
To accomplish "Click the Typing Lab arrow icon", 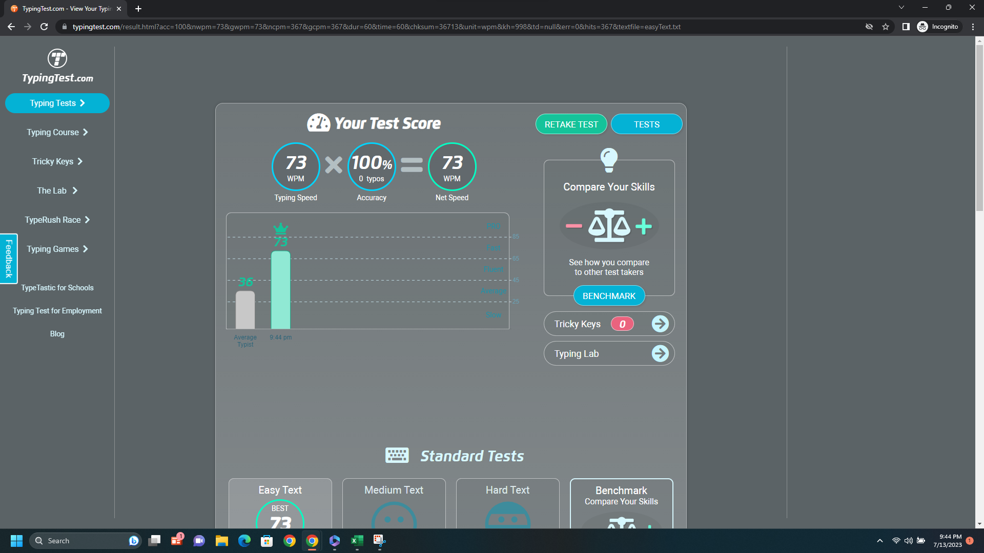I will point(660,353).
